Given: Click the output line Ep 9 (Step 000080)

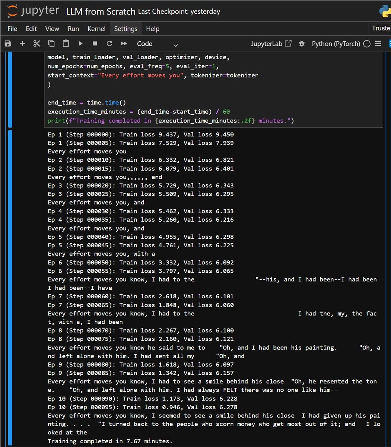Looking at the screenshot, I should pyautogui.click(x=141, y=365).
